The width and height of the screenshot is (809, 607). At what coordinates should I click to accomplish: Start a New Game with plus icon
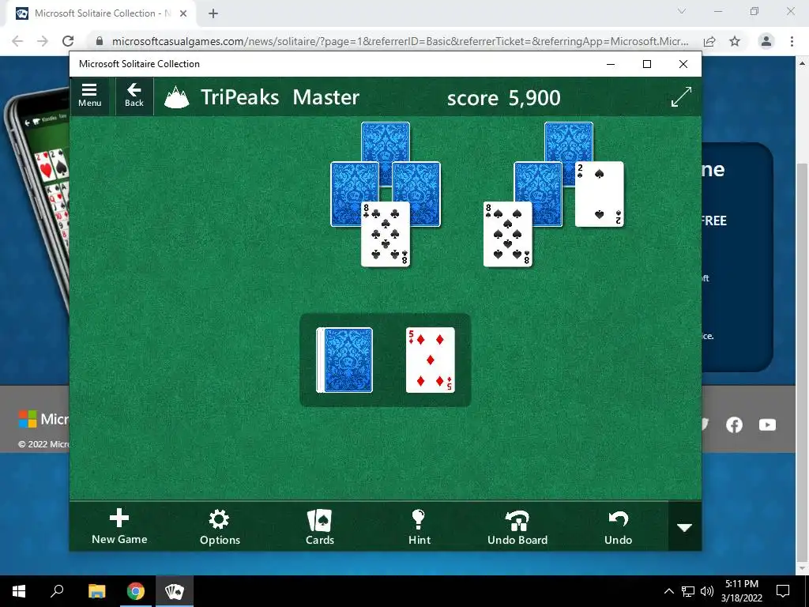point(119,526)
